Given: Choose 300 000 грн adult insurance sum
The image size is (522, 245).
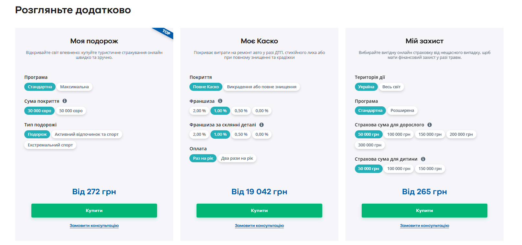Looking at the screenshot, I should coord(369,145).
